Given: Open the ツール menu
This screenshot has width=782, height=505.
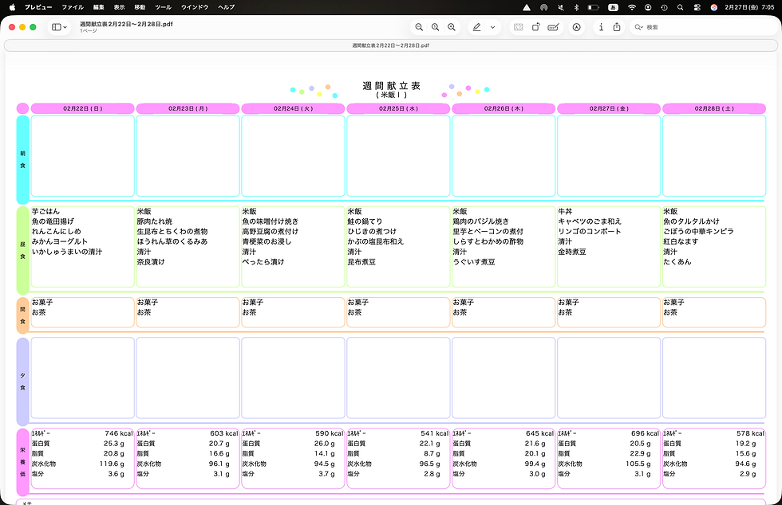Looking at the screenshot, I should tap(163, 7).
